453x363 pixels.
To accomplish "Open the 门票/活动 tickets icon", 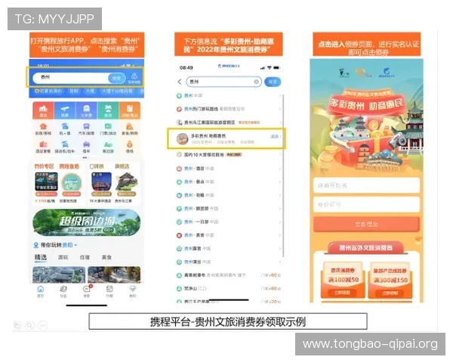I will tap(108, 129).
